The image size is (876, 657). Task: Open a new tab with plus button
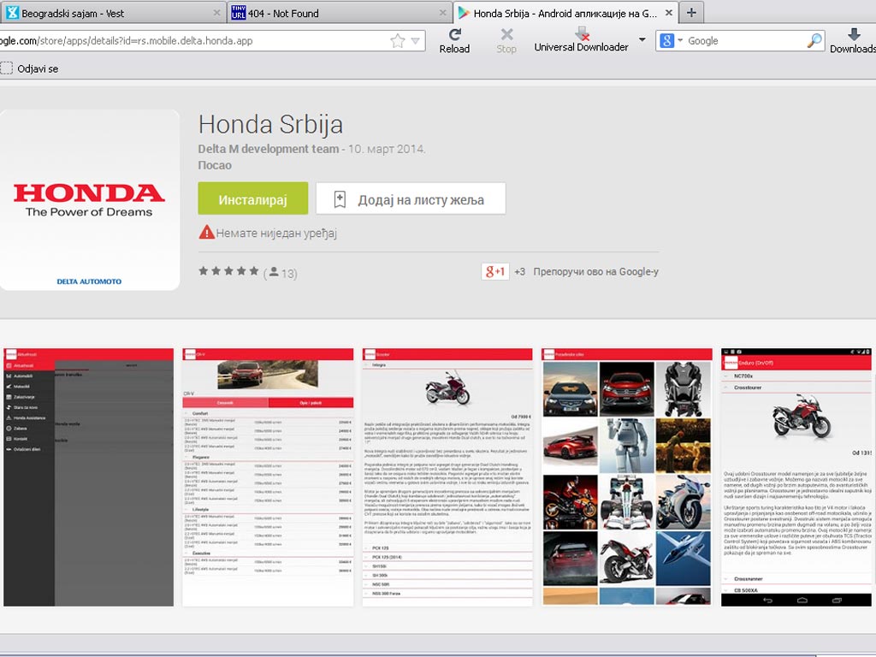pos(691,12)
